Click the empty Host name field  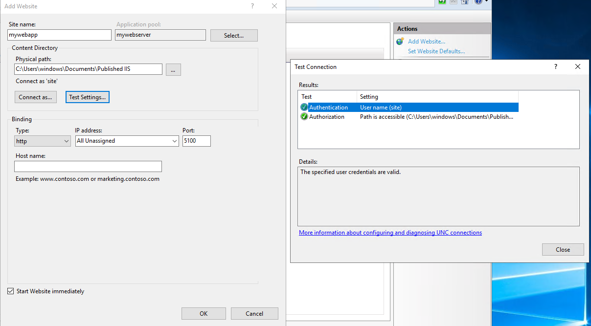88,166
